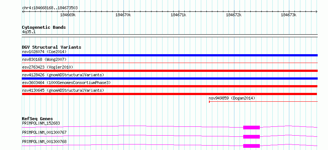
Task: Open the PRIMPOL|NM_001300768 transcript label
Action: (x=44, y=142)
